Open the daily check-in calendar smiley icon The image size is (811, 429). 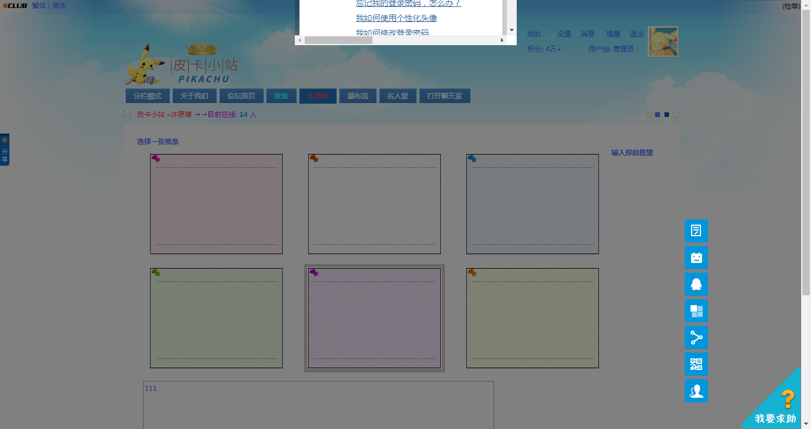point(696,258)
